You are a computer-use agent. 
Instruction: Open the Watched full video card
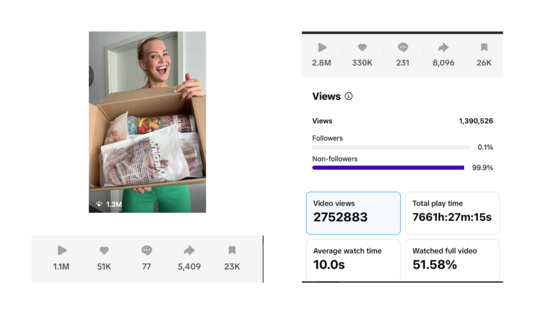(452, 260)
